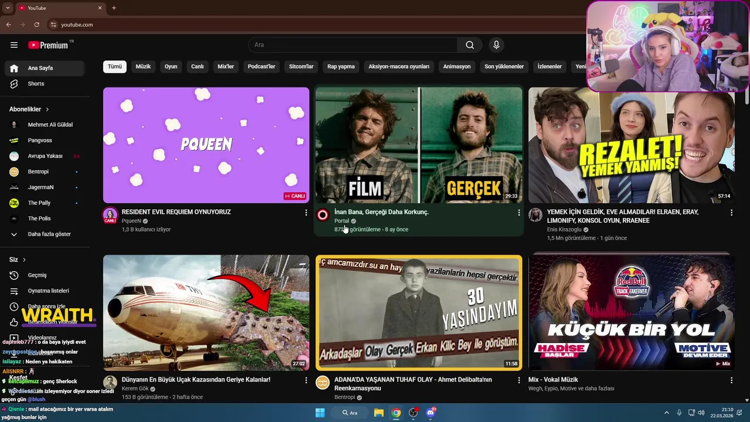This screenshot has height=422, width=750.
Task: Click the PqueeN channel avatar
Action: 110,216
